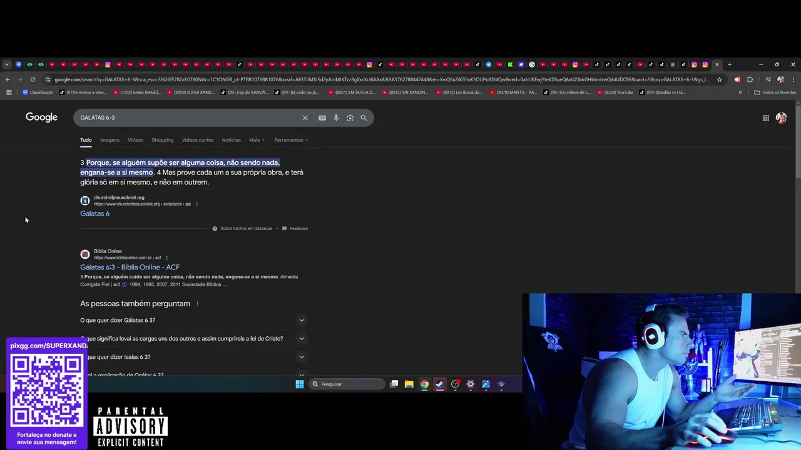Viewport: 801px width, 450px height.
Task: Click the browser address bar URL
Action: tap(382, 79)
